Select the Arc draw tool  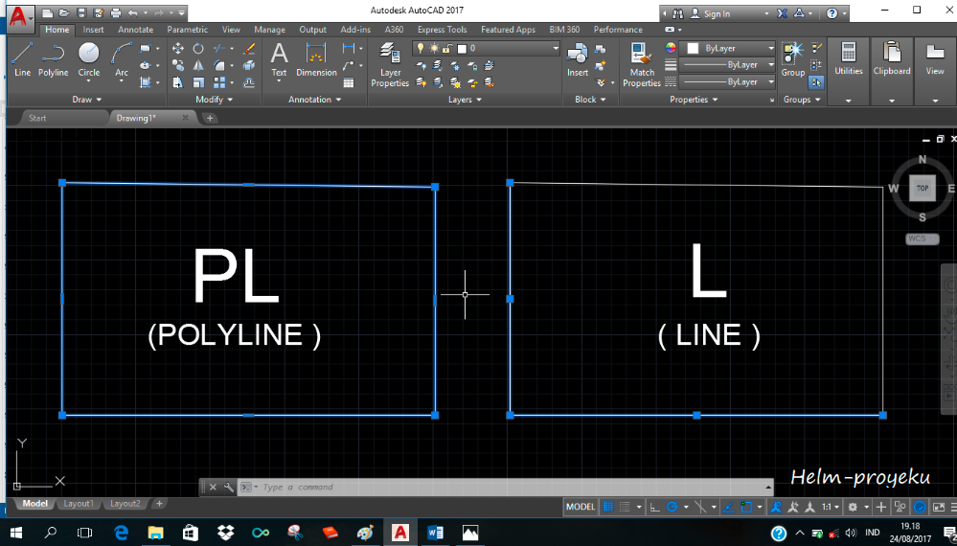point(122,59)
